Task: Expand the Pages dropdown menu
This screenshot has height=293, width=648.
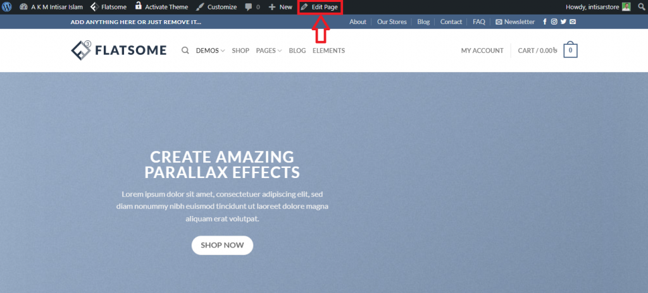Action: coord(269,51)
